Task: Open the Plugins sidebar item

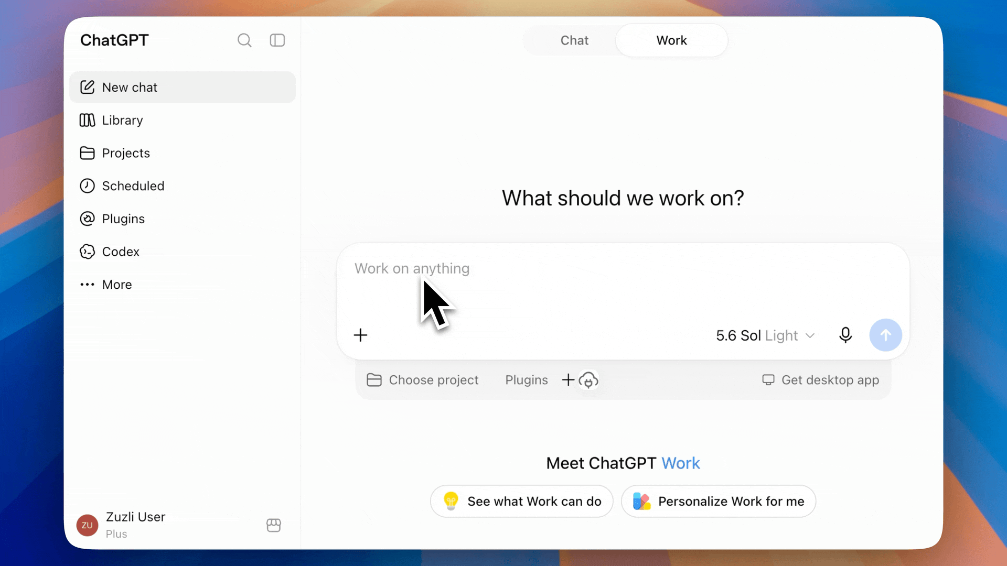Action: pos(183,219)
